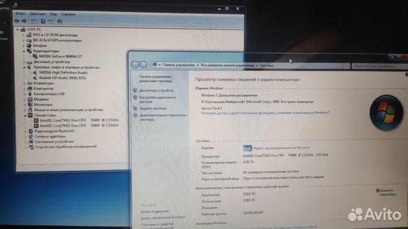Image resolution: width=408 pixels, height=229 pixels.
Task: Click the Радиомодули Bluetooth icon
Action: pyautogui.click(x=31, y=131)
